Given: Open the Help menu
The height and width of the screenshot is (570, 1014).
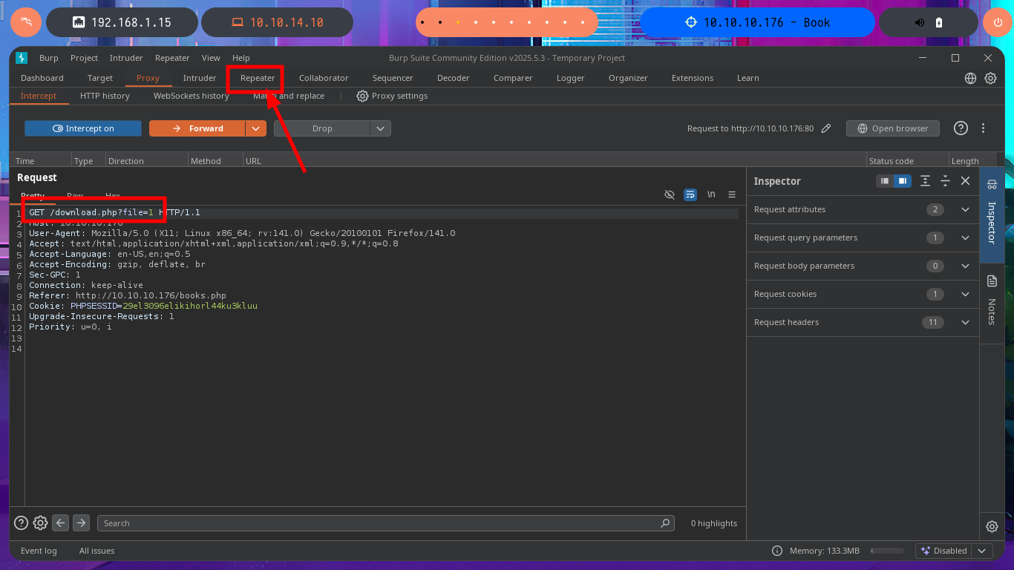Looking at the screenshot, I should point(241,58).
